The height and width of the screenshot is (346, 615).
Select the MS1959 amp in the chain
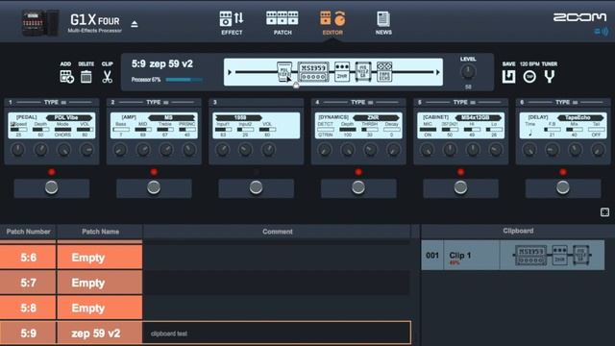tap(313, 72)
